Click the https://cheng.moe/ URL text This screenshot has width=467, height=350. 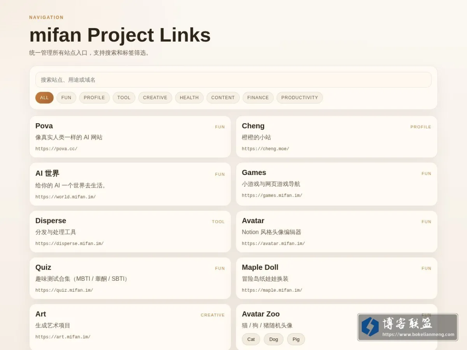click(x=265, y=149)
